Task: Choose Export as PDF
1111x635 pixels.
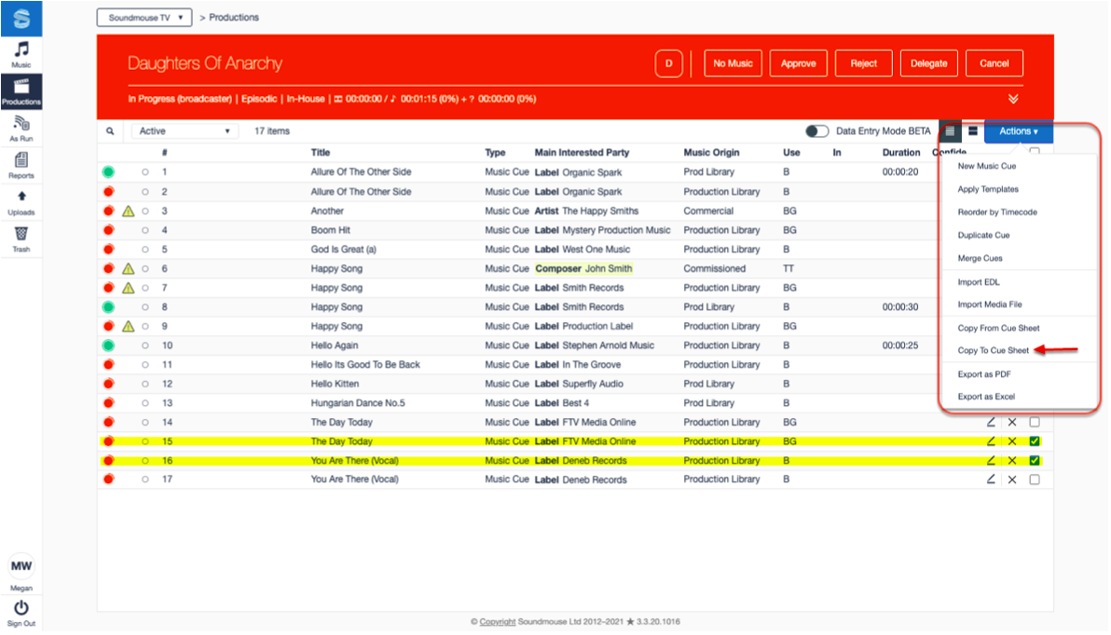Action: point(984,373)
